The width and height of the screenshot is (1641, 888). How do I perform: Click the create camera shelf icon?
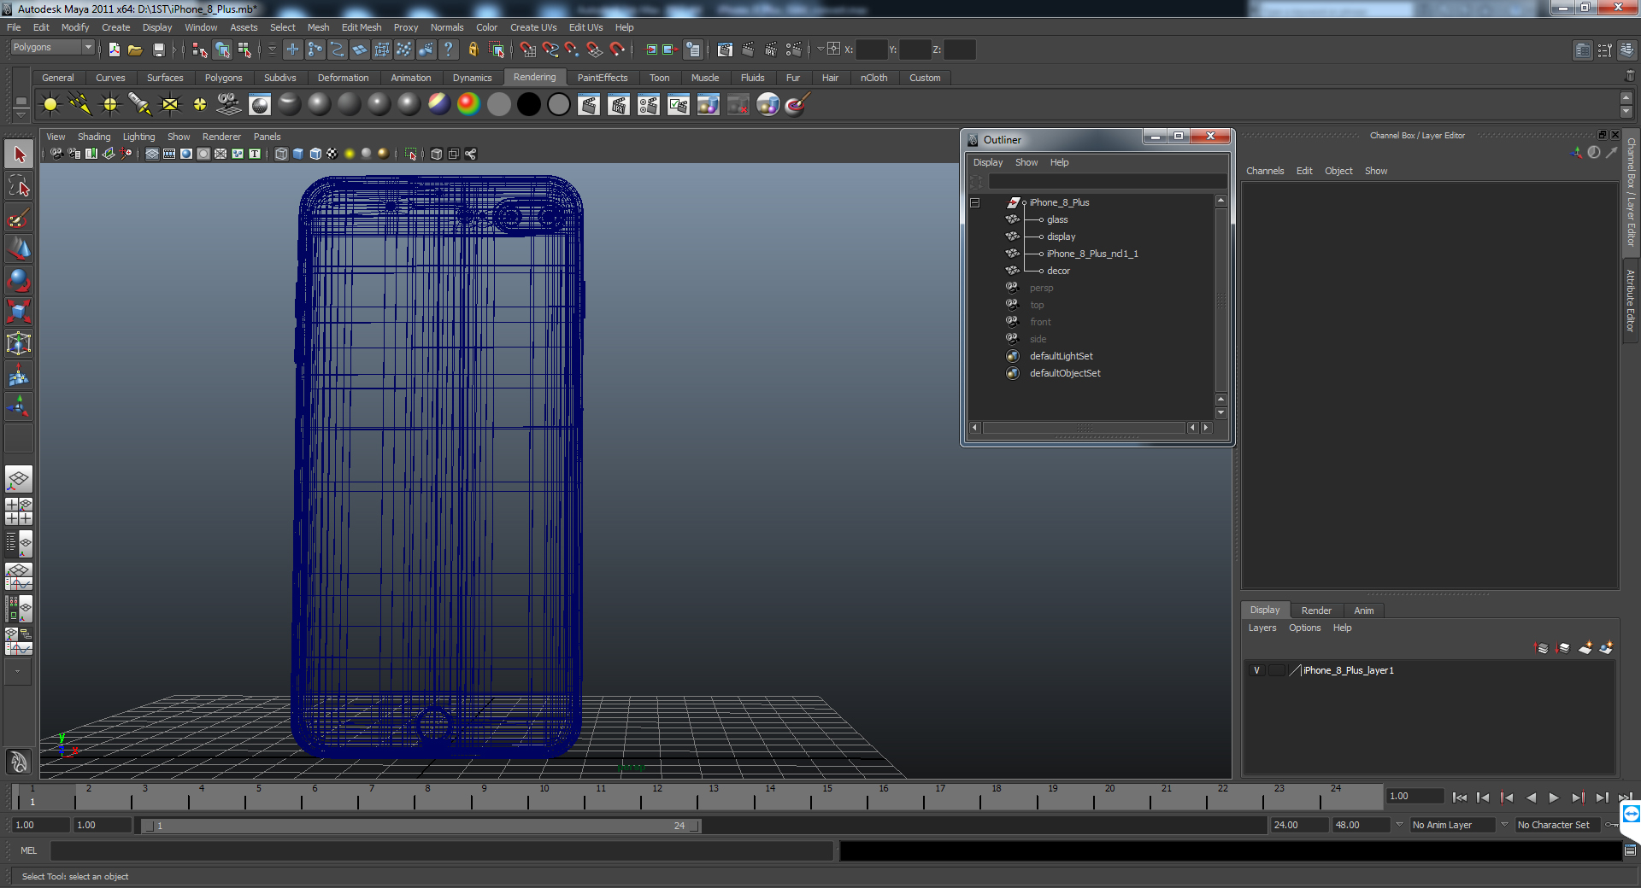pyautogui.click(x=228, y=104)
